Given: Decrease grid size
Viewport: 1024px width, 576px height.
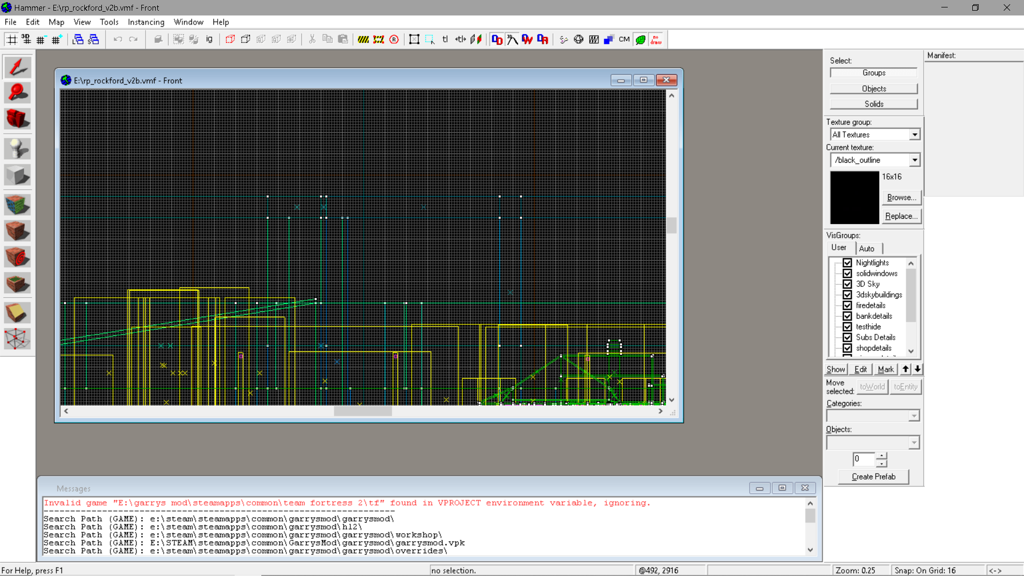Looking at the screenshot, I should [41, 39].
